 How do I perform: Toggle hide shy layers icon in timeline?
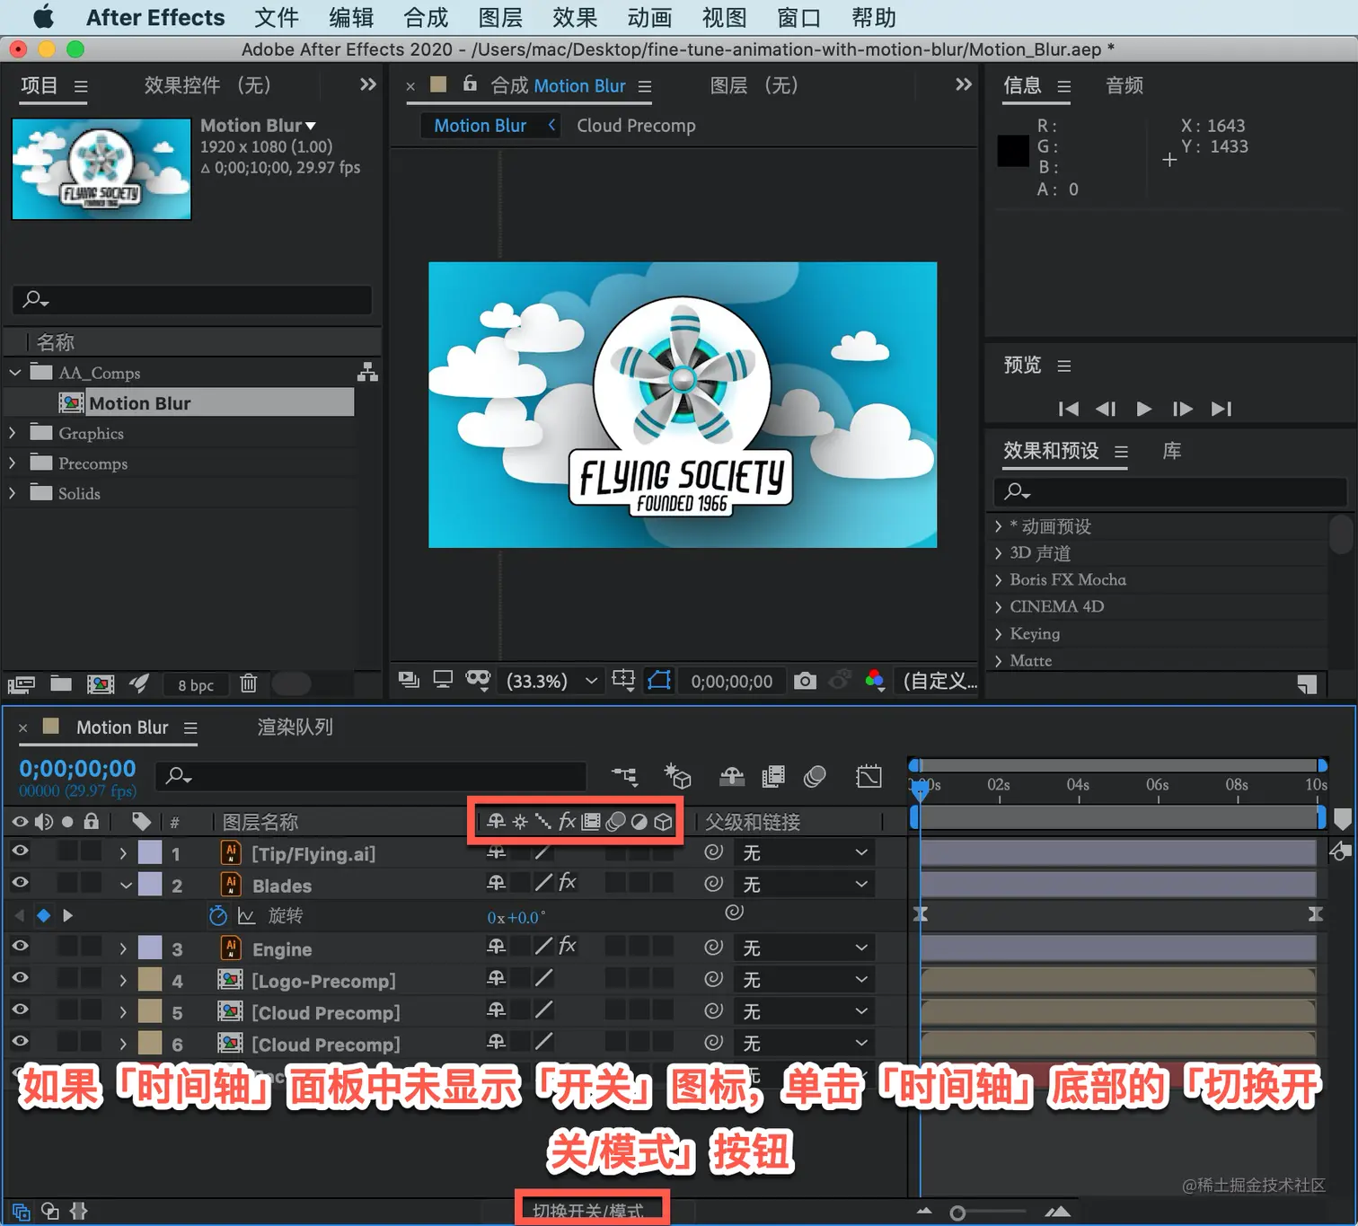(732, 776)
